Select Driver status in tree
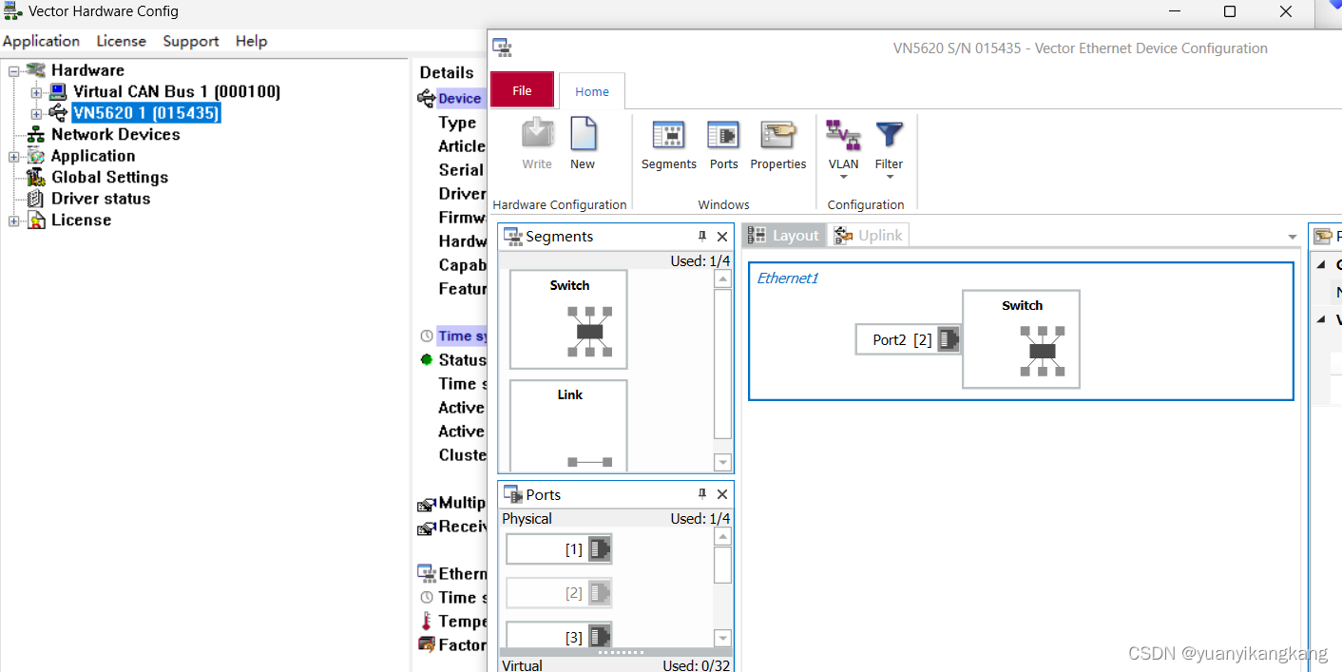1342x672 pixels. (101, 199)
